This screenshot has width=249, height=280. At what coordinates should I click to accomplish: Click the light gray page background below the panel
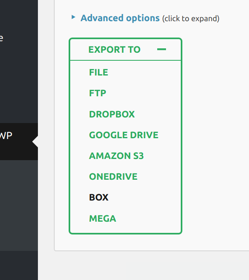tap(152, 266)
